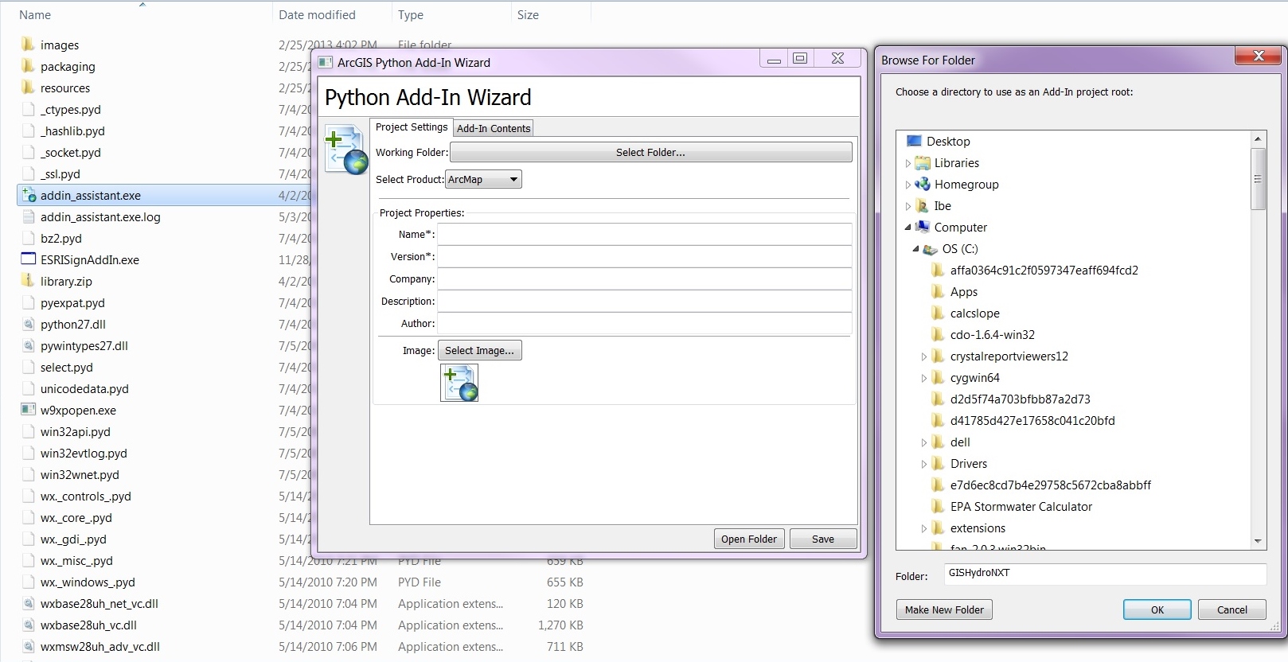Click the ESRISignAddIn.exe application icon

point(28,259)
